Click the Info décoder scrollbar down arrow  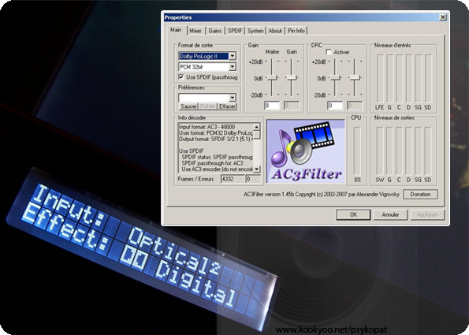(x=257, y=169)
